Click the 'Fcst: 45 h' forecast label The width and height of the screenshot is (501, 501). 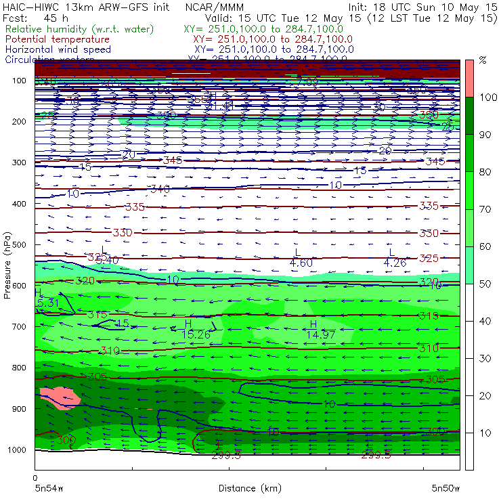coord(35,18)
